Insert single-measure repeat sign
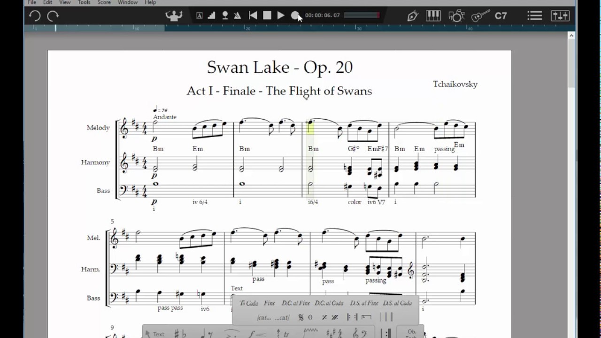 324,317
